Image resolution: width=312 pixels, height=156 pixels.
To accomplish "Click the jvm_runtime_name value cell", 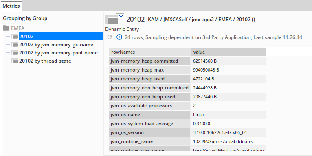I will click(228, 141).
